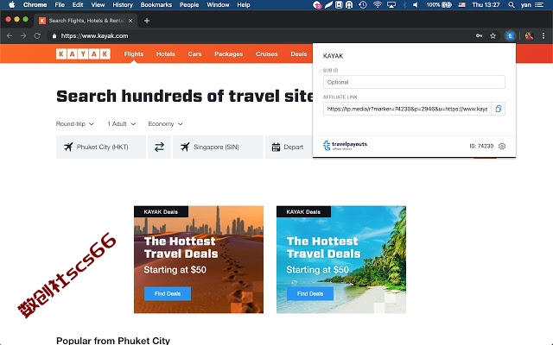Open extension settings gear icon
This screenshot has height=345, width=553.
(x=502, y=146)
